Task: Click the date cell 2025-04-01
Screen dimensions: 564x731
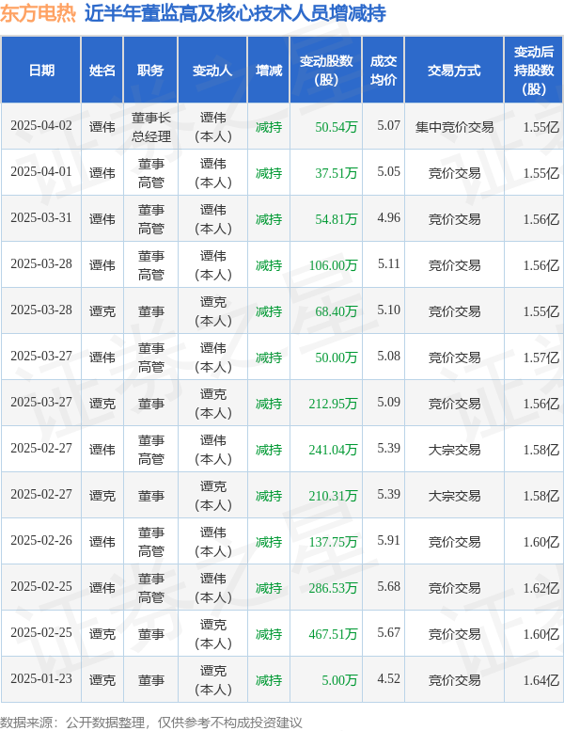Action: tap(41, 172)
